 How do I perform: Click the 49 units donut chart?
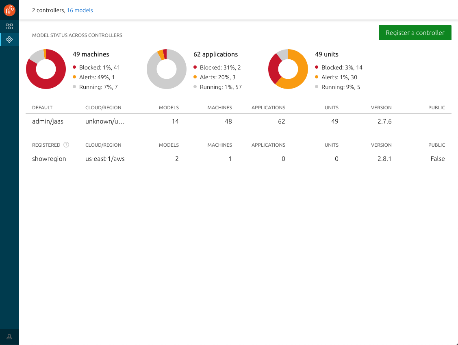click(x=288, y=69)
